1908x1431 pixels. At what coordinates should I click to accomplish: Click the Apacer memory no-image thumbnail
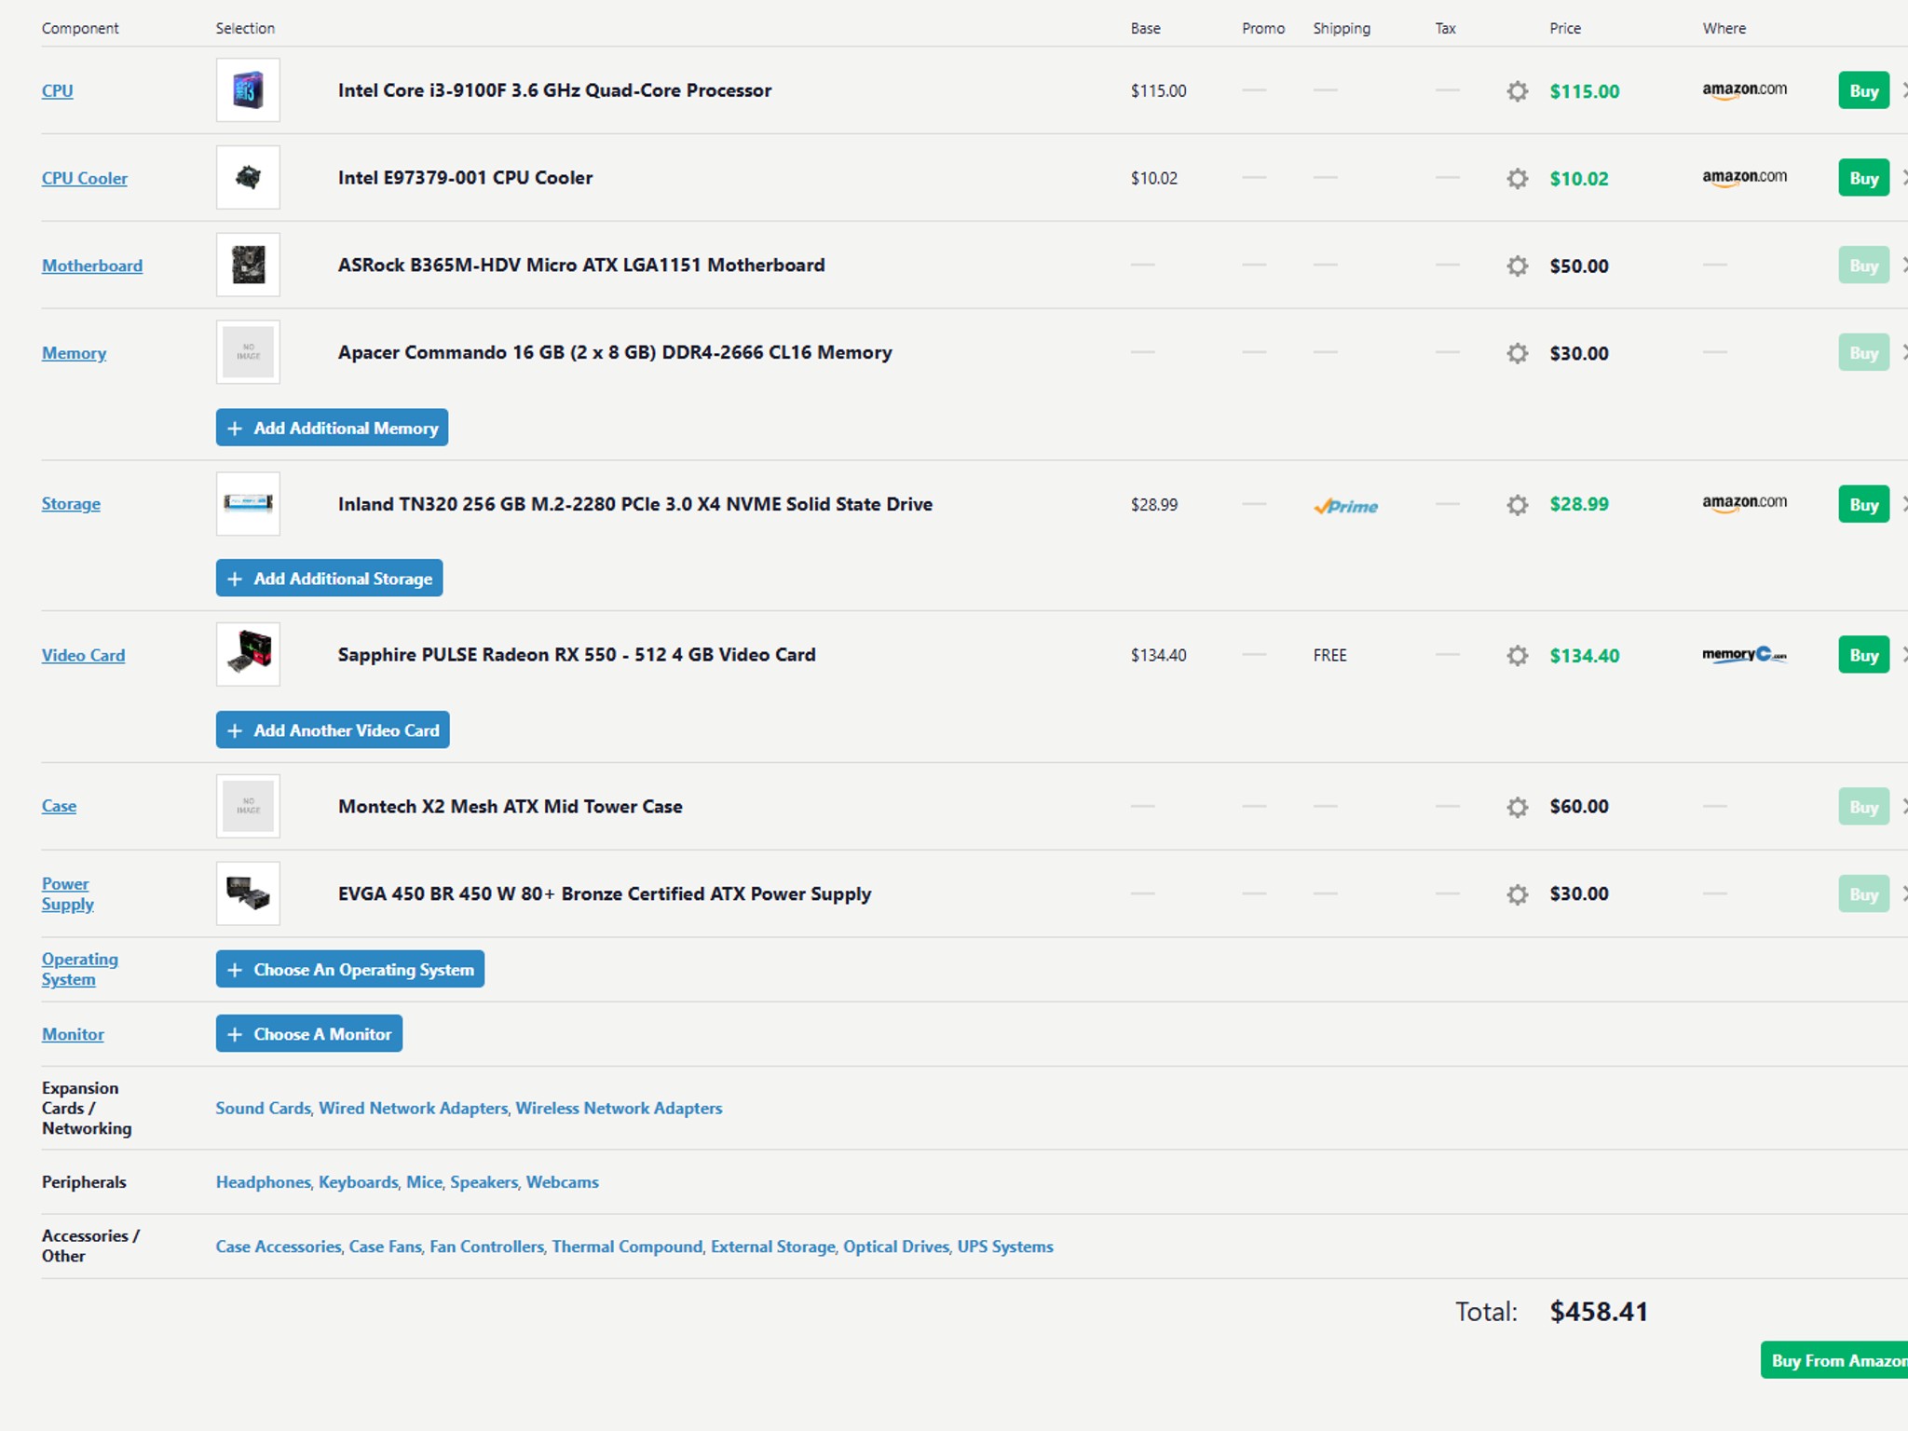tap(248, 352)
